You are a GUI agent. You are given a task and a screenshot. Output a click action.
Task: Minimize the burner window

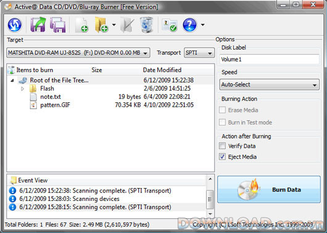tap(283, 4)
